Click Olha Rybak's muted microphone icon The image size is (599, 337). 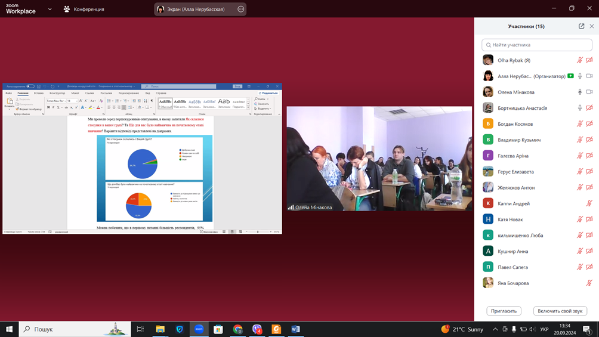[579, 60]
